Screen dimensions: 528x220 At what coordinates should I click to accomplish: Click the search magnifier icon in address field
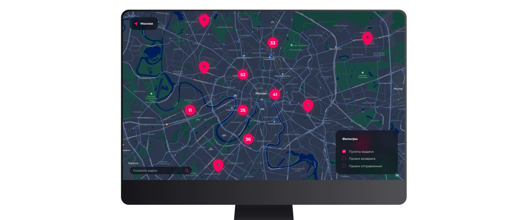tap(187, 170)
